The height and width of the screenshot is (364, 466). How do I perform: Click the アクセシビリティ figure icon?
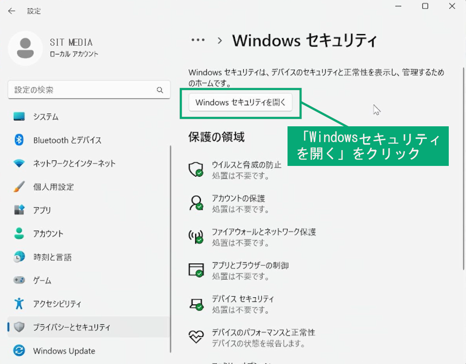(19, 303)
